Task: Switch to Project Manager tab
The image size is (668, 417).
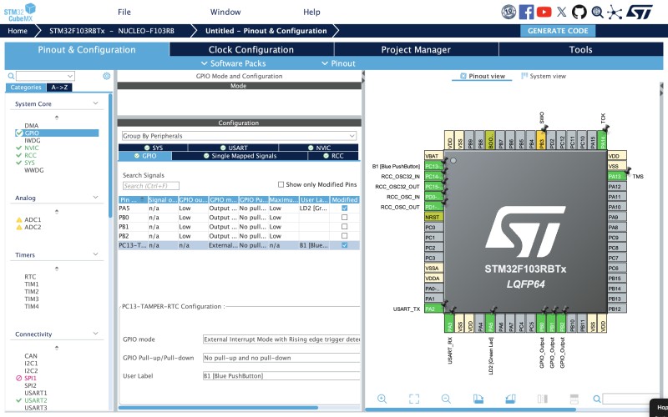Action: pos(416,49)
